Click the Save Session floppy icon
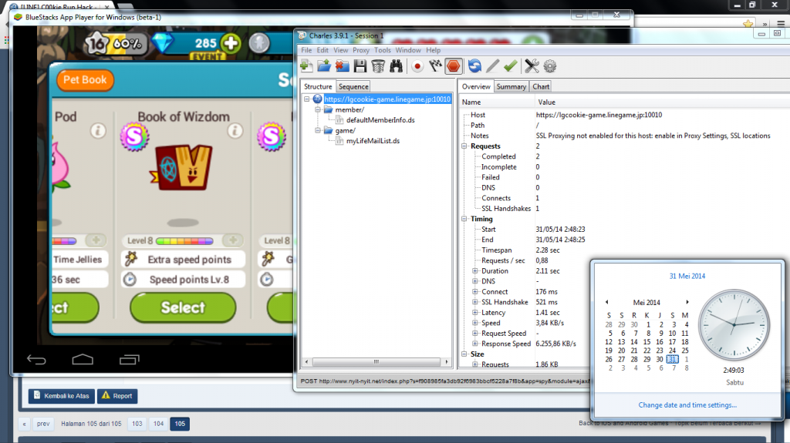This screenshot has height=443, width=790. point(360,66)
